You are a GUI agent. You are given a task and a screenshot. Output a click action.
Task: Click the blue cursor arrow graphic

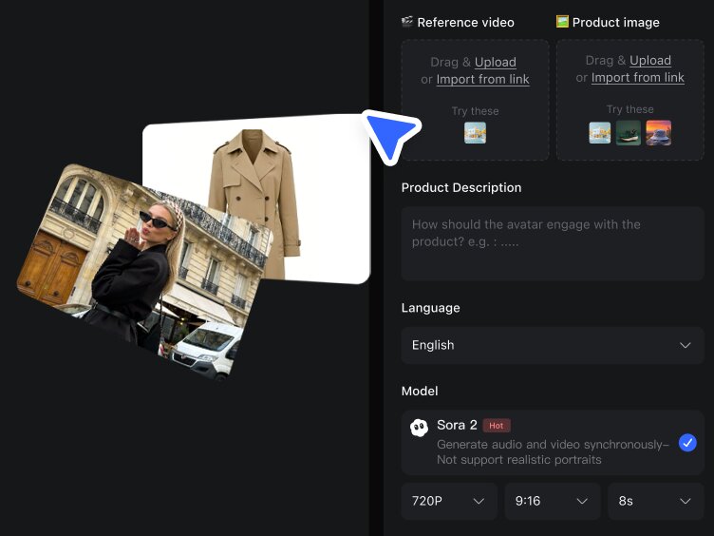point(390,136)
